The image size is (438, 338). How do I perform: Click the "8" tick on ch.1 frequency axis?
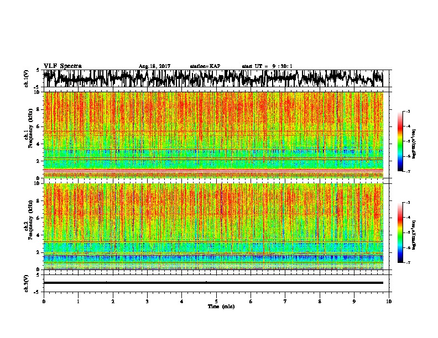[x=39, y=109]
